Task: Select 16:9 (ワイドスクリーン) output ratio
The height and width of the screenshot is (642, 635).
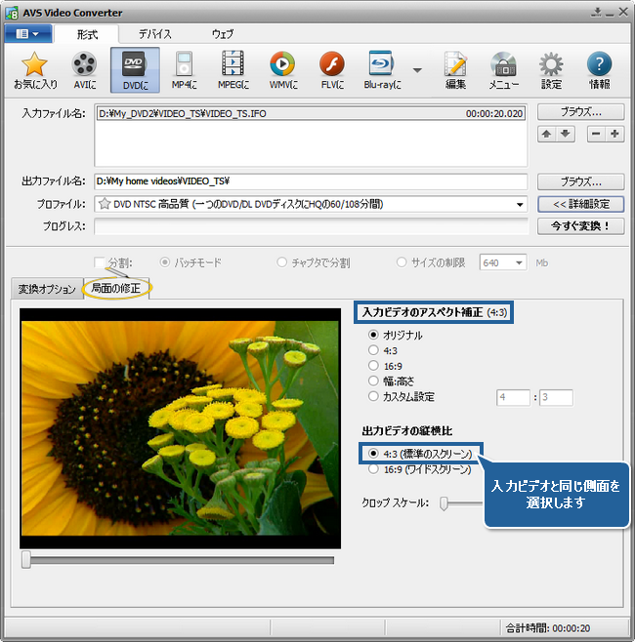Action: click(372, 468)
